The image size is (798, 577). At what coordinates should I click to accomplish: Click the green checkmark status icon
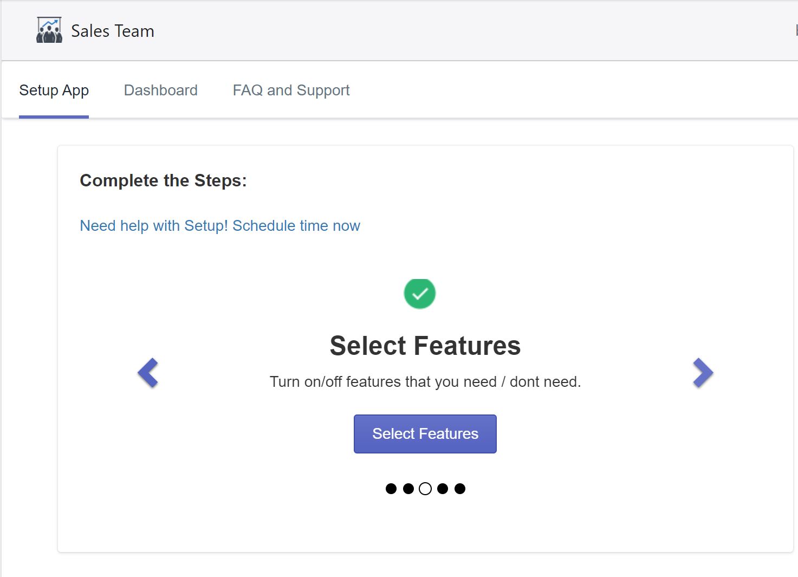419,294
